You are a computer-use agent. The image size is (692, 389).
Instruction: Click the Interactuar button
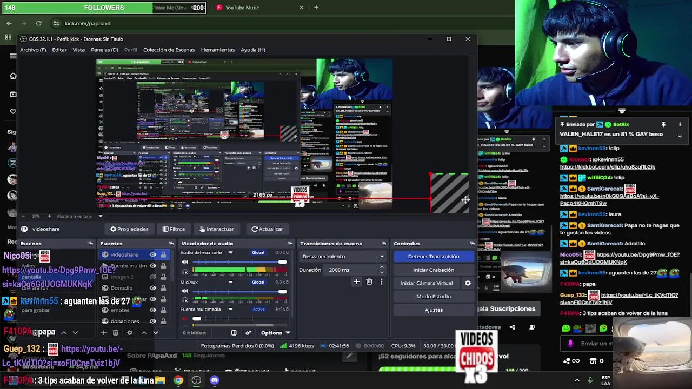(216, 229)
